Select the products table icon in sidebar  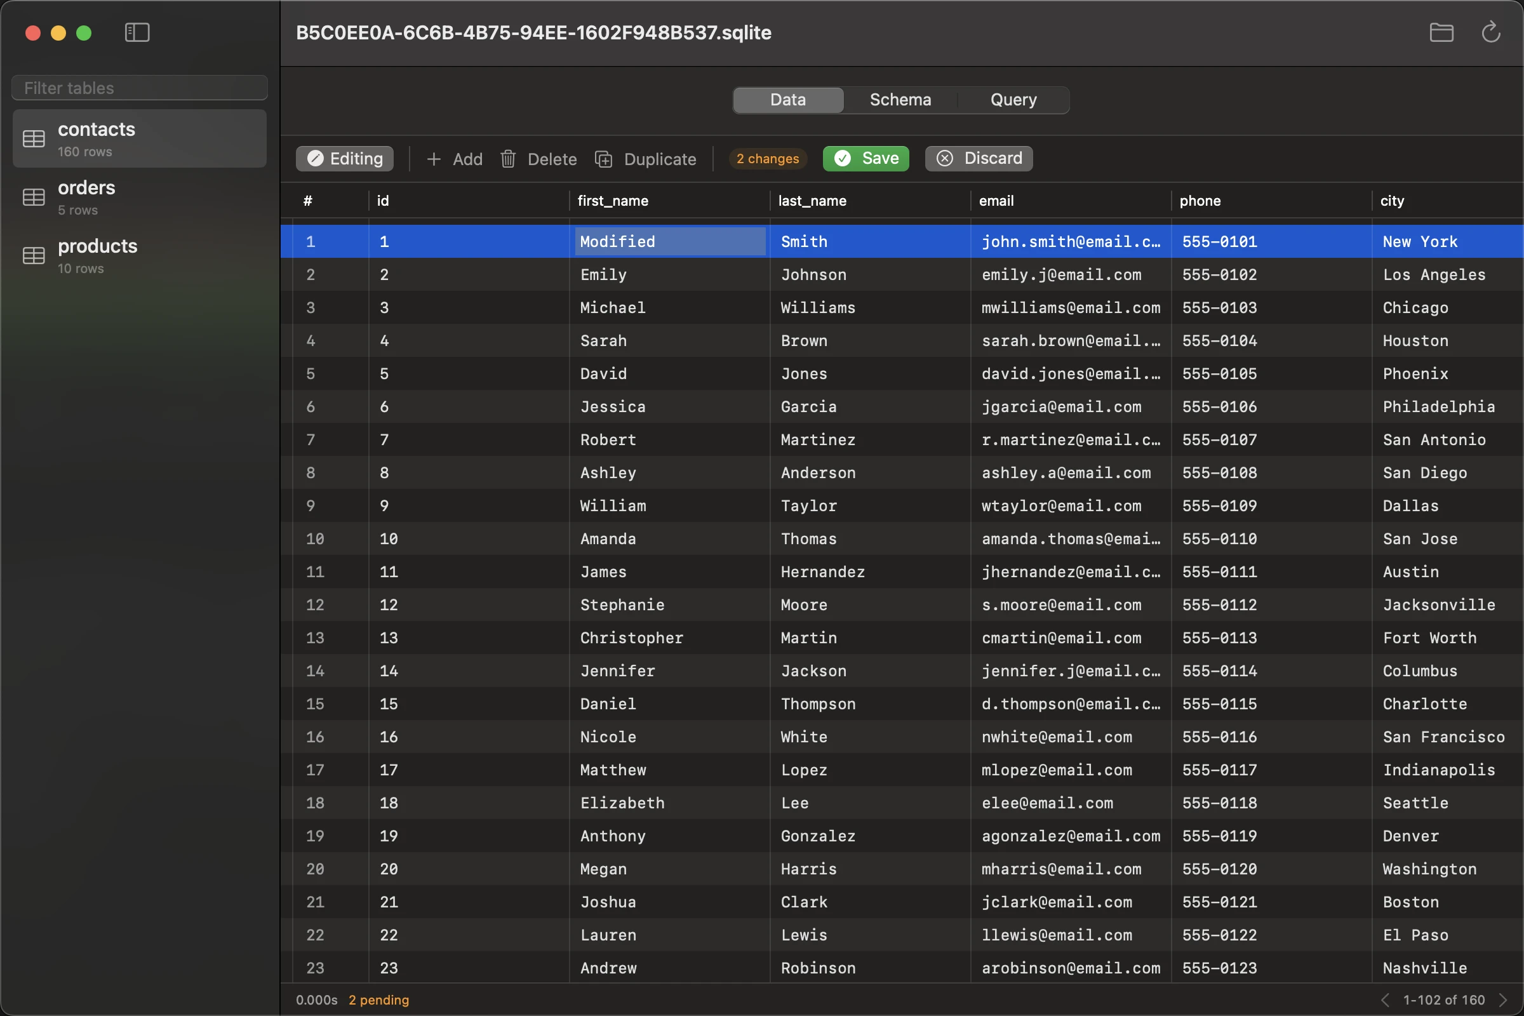34,255
